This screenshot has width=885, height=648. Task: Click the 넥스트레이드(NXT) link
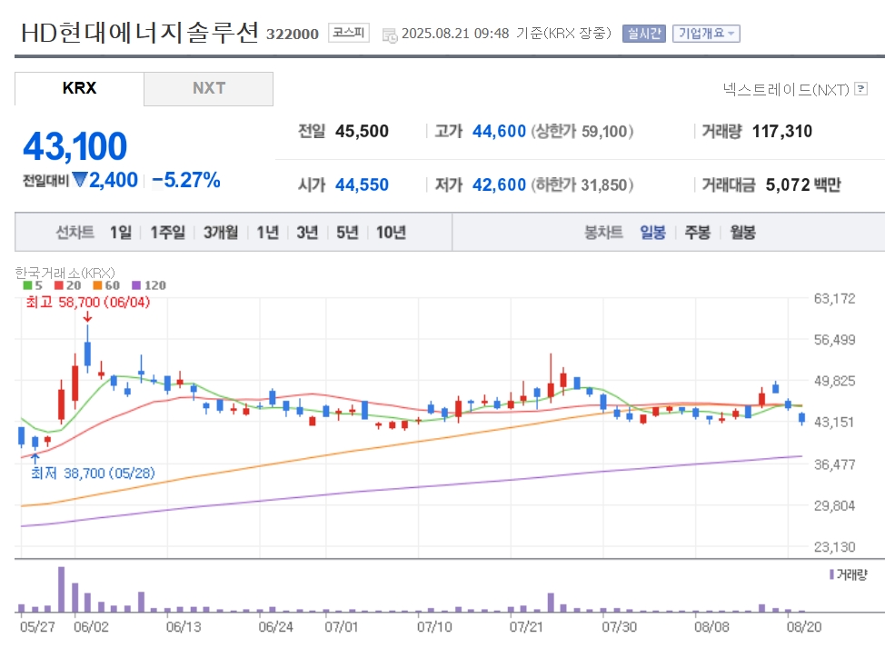coord(786,89)
